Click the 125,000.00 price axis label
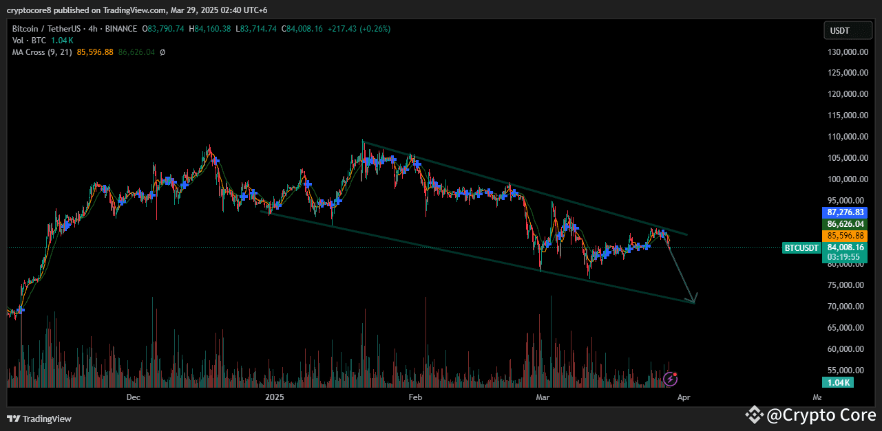Image resolution: width=882 pixels, height=431 pixels. pos(846,73)
